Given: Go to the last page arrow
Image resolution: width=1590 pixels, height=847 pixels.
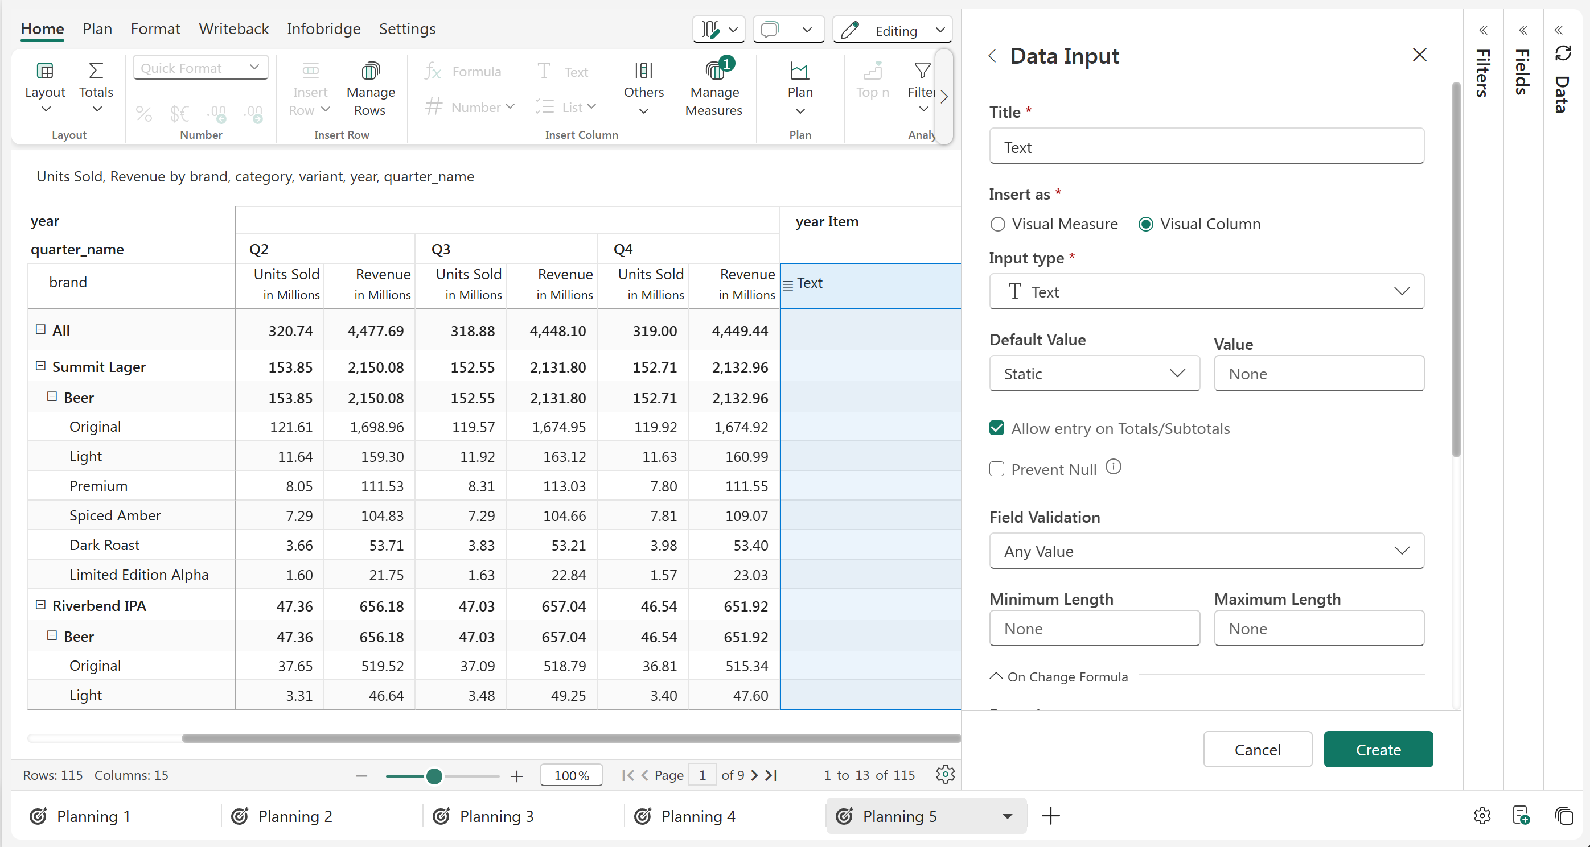Looking at the screenshot, I should coord(771,775).
